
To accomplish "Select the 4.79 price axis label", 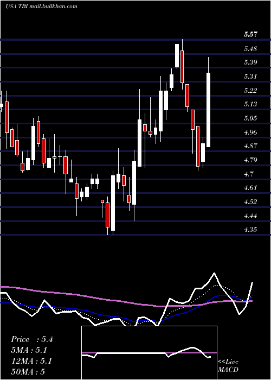I will 250,160.
